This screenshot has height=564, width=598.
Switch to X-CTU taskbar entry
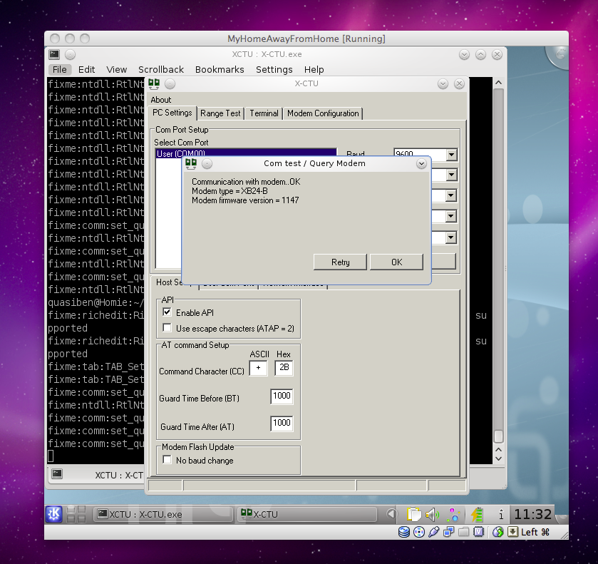click(x=306, y=514)
